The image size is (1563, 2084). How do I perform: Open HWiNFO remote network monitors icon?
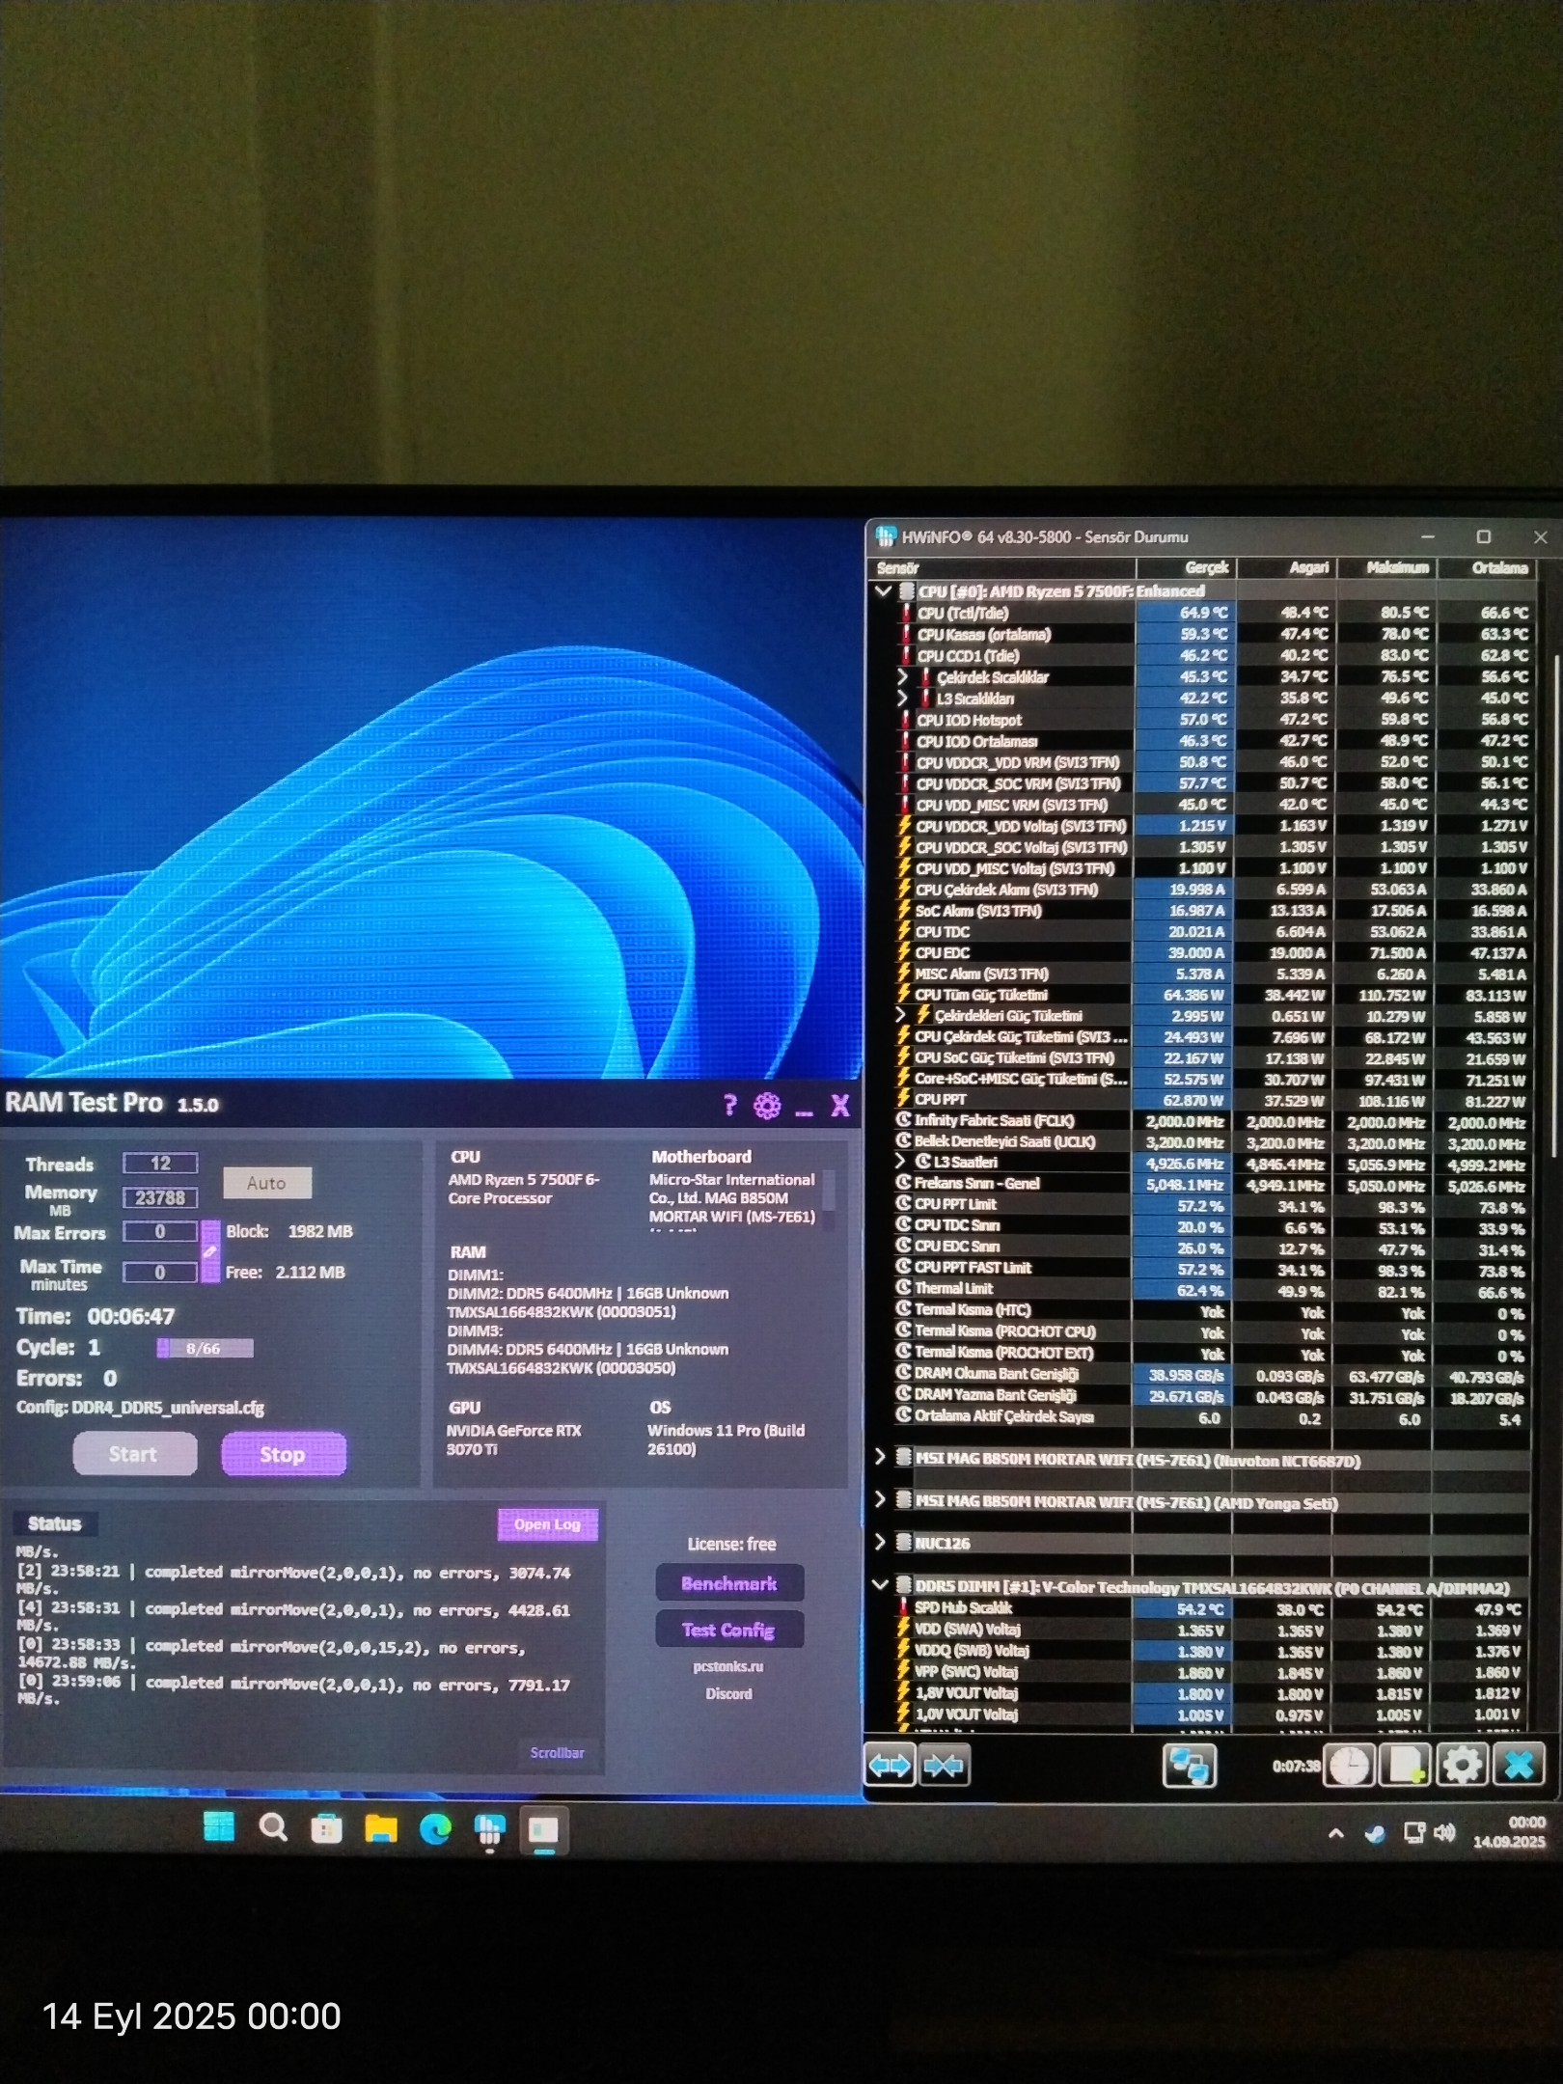pos(1189,1766)
